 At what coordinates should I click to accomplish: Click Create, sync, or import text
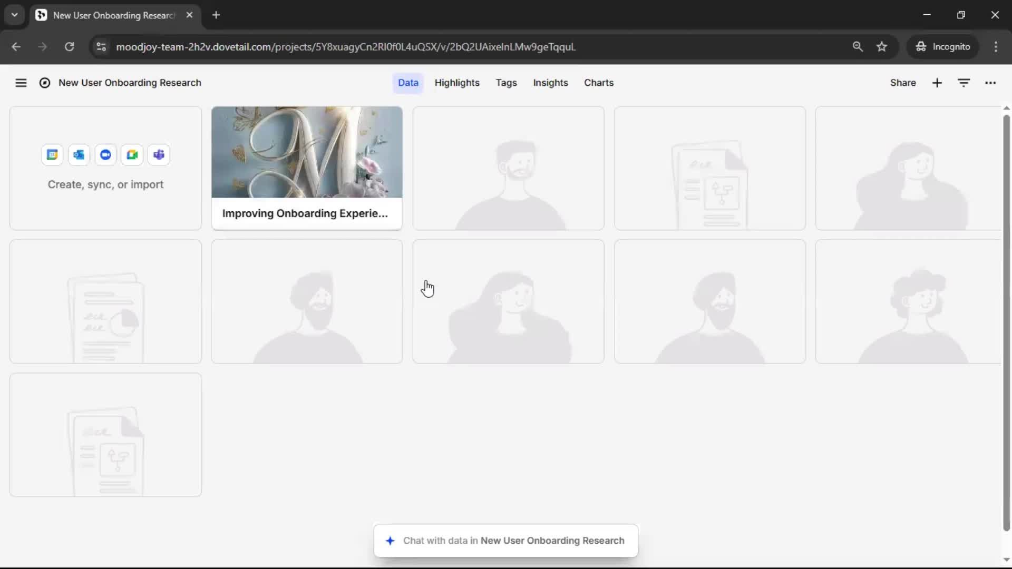pos(105,184)
